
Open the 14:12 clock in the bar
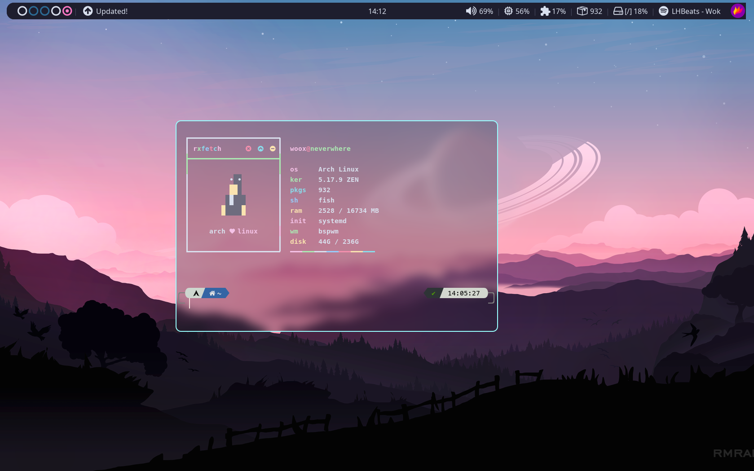(377, 11)
